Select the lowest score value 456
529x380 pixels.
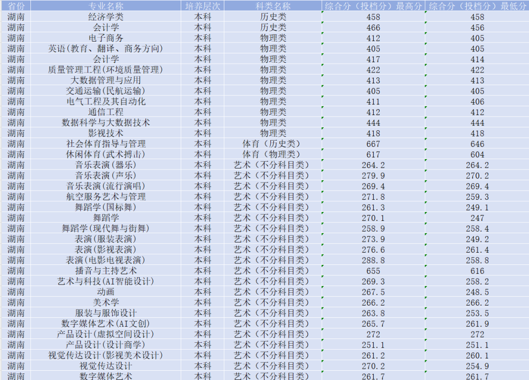[x=477, y=27]
